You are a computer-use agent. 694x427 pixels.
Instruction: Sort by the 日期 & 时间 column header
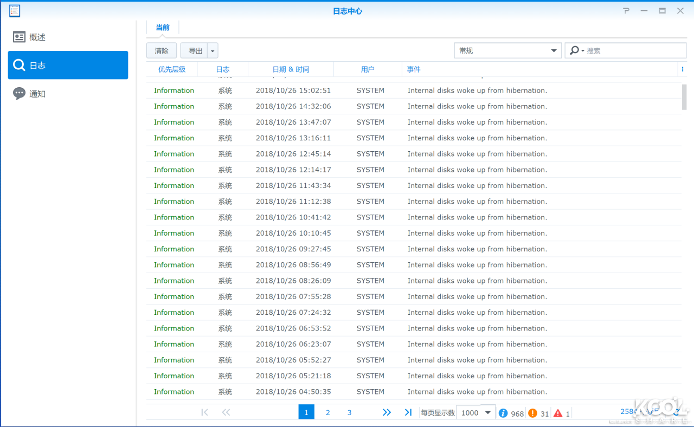(x=291, y=69)
